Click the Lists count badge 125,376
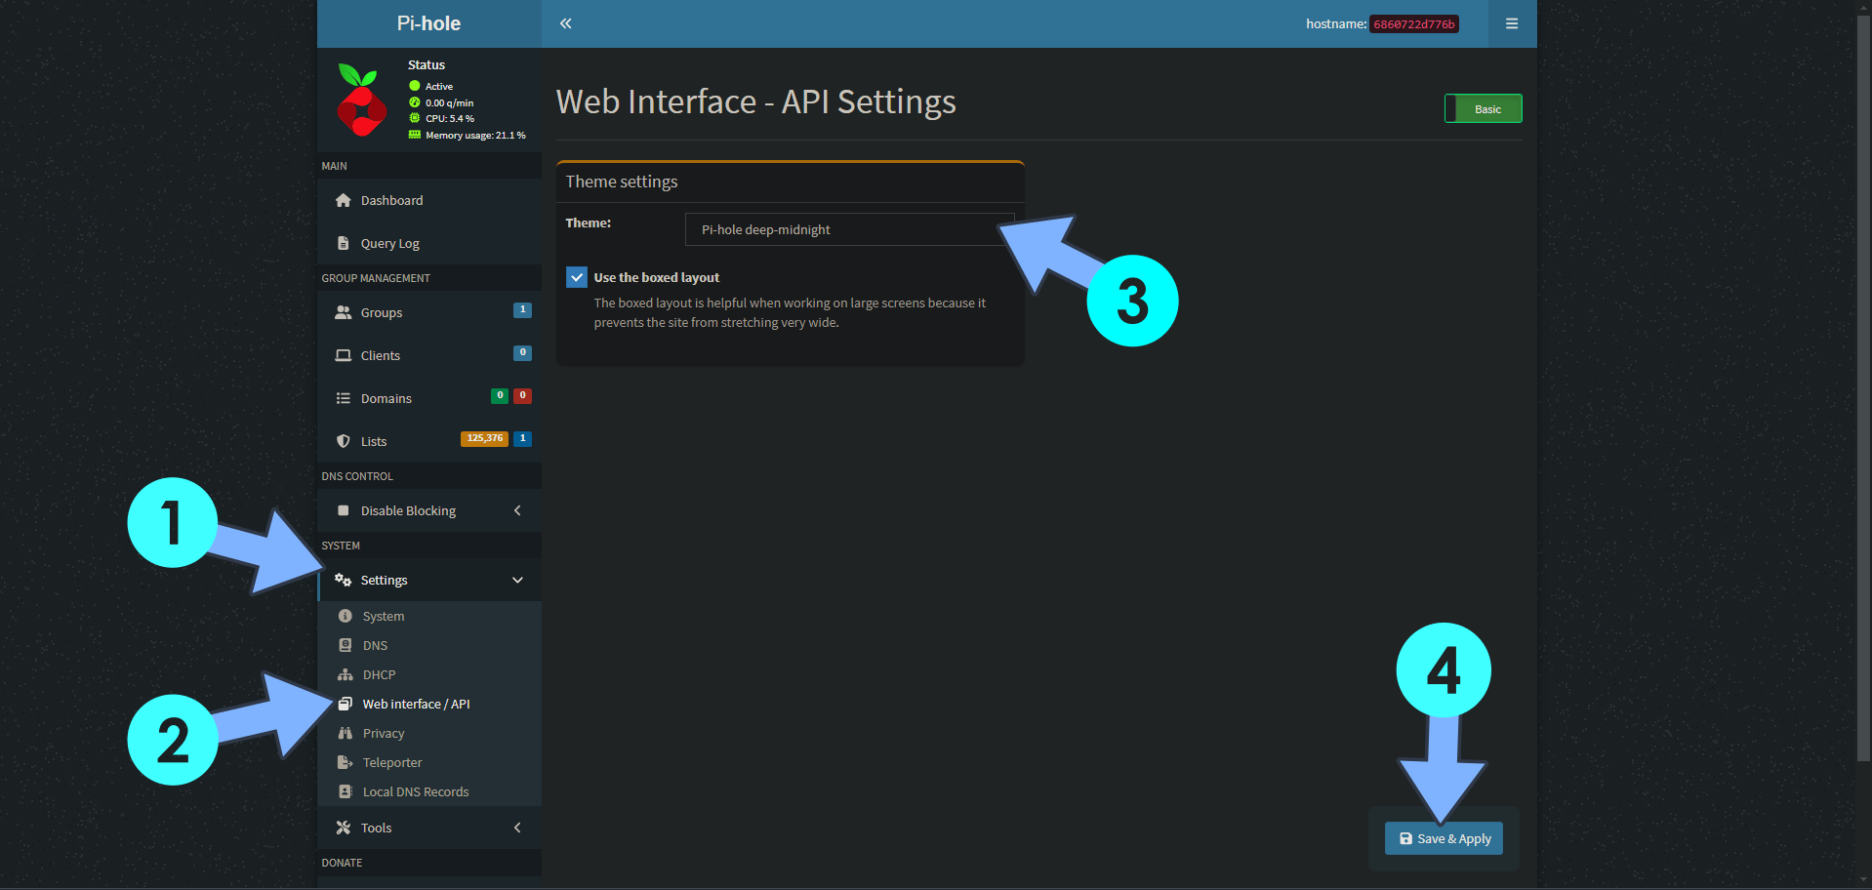This screenshot has width=1872, height=890. tap(484, 438)
